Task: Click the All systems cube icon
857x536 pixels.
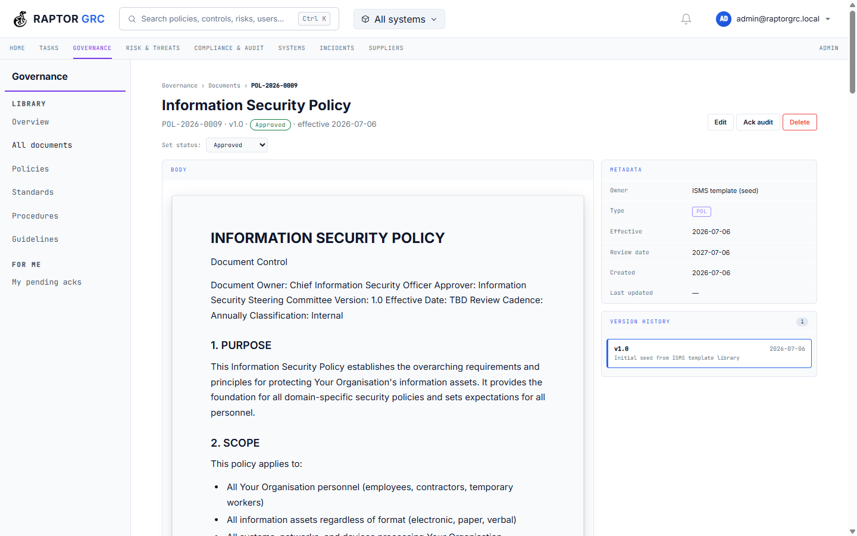Action: pos(365,19)
